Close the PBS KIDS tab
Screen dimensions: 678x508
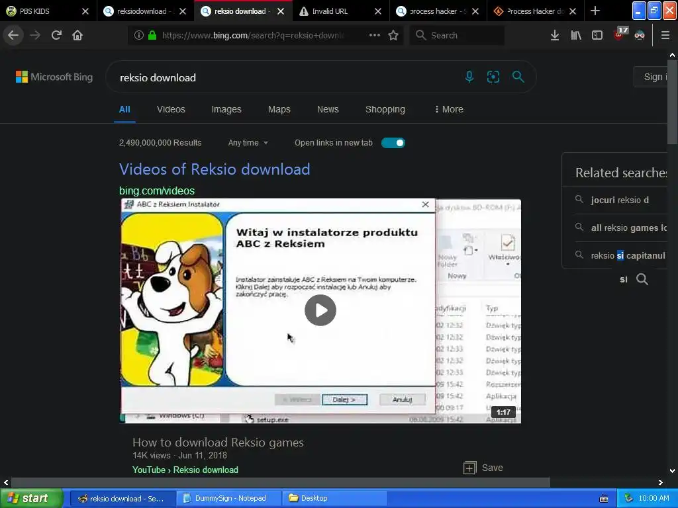[x=85, y=11]
